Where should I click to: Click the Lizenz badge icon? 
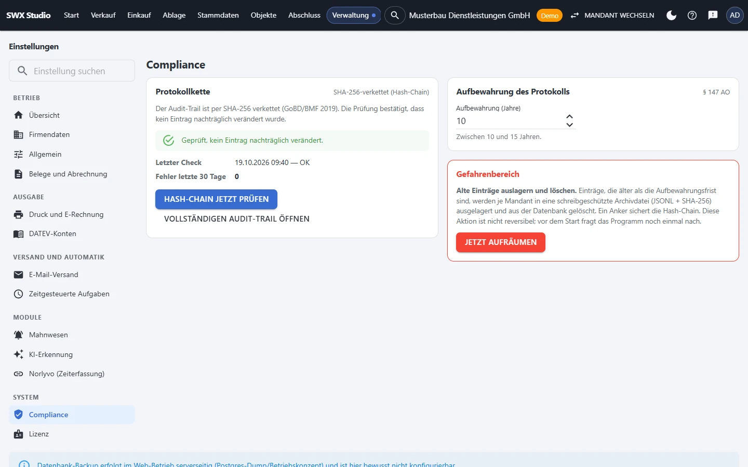(19, 434)
